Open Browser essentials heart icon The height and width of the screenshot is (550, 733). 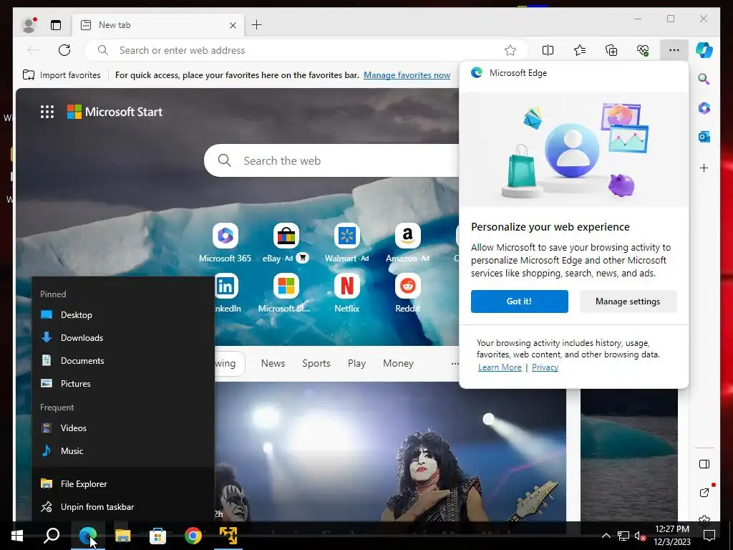(x=643, y=50)
